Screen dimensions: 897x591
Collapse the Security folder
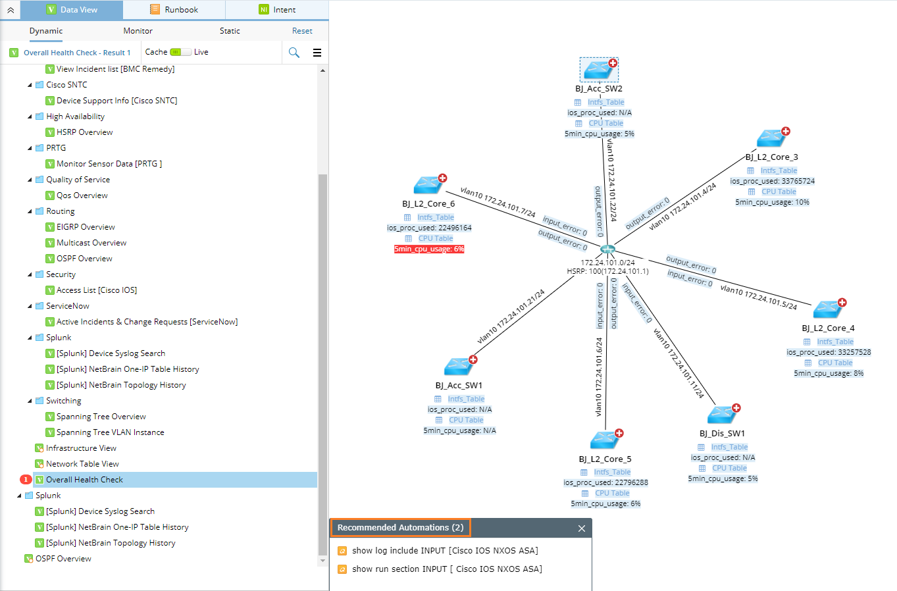pos(30,274)
